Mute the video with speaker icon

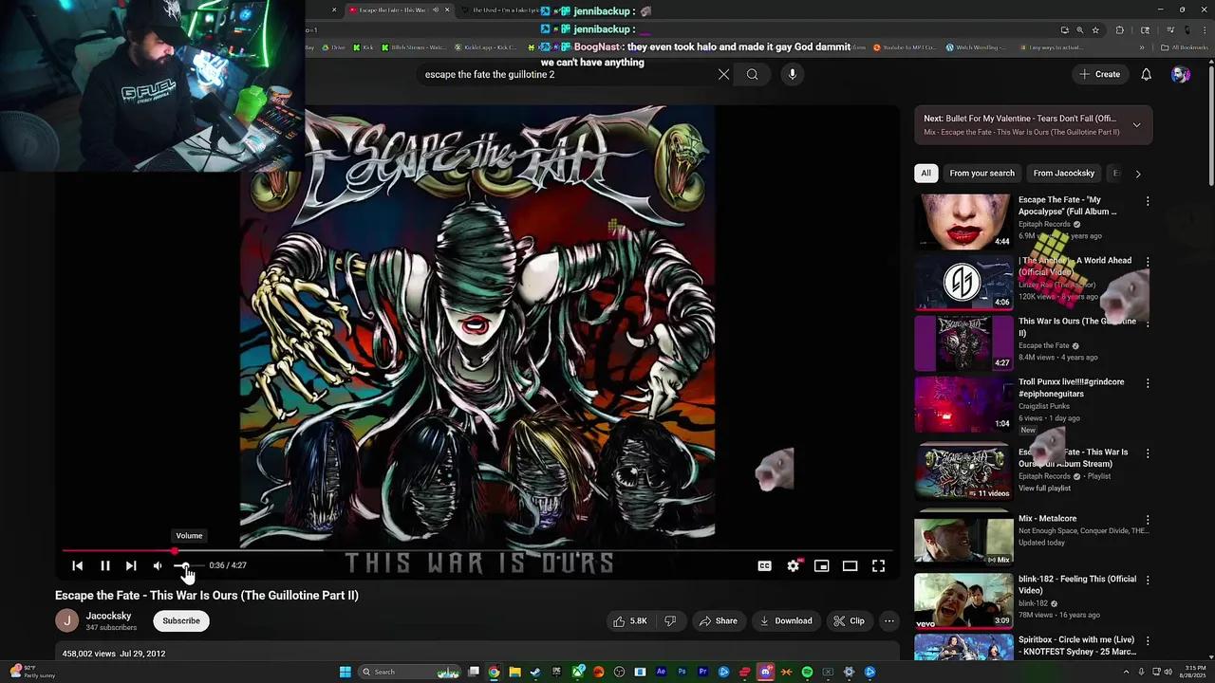pos(158,565)
